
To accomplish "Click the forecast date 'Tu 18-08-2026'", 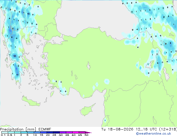I will pos(117,129).
